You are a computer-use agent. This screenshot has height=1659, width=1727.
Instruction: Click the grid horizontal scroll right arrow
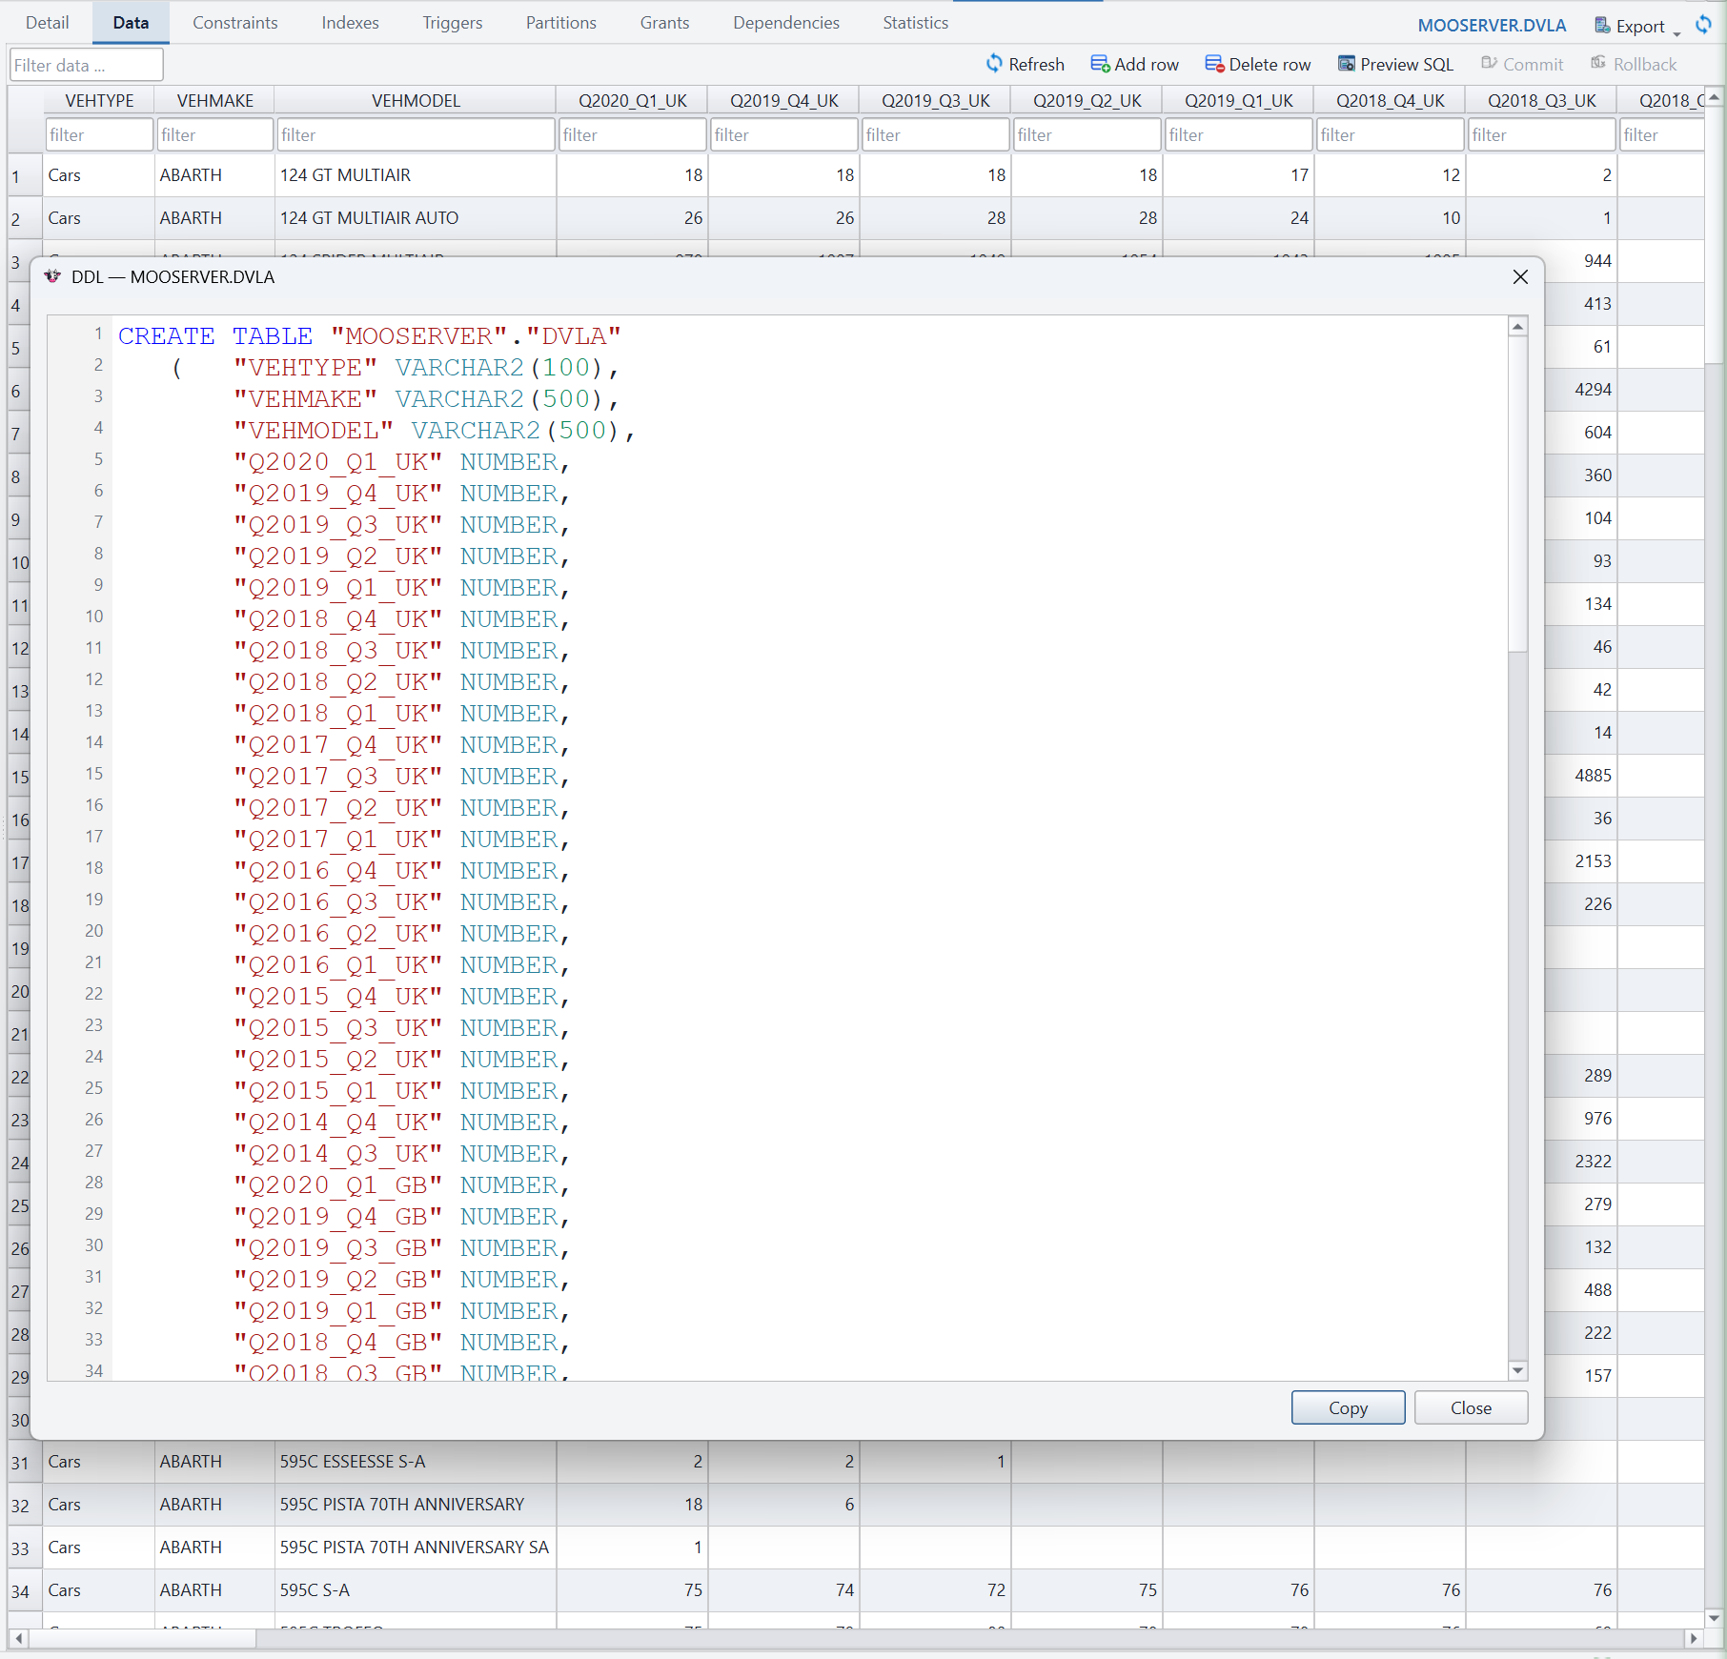point(1693,1638)
